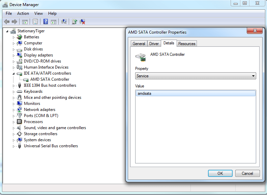
Task: Click the Action Pane toolbar icon
Action: pyautogui.click(x=54, y=22)
